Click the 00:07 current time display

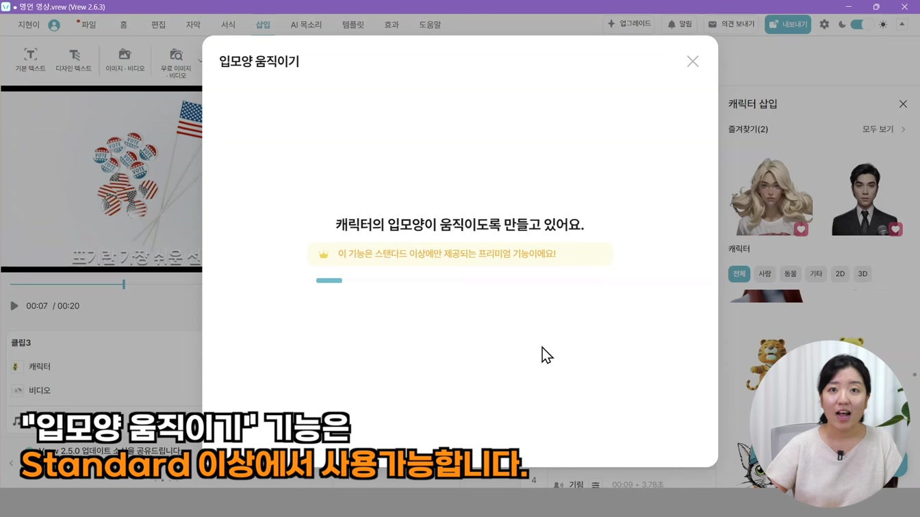point(37,306)
